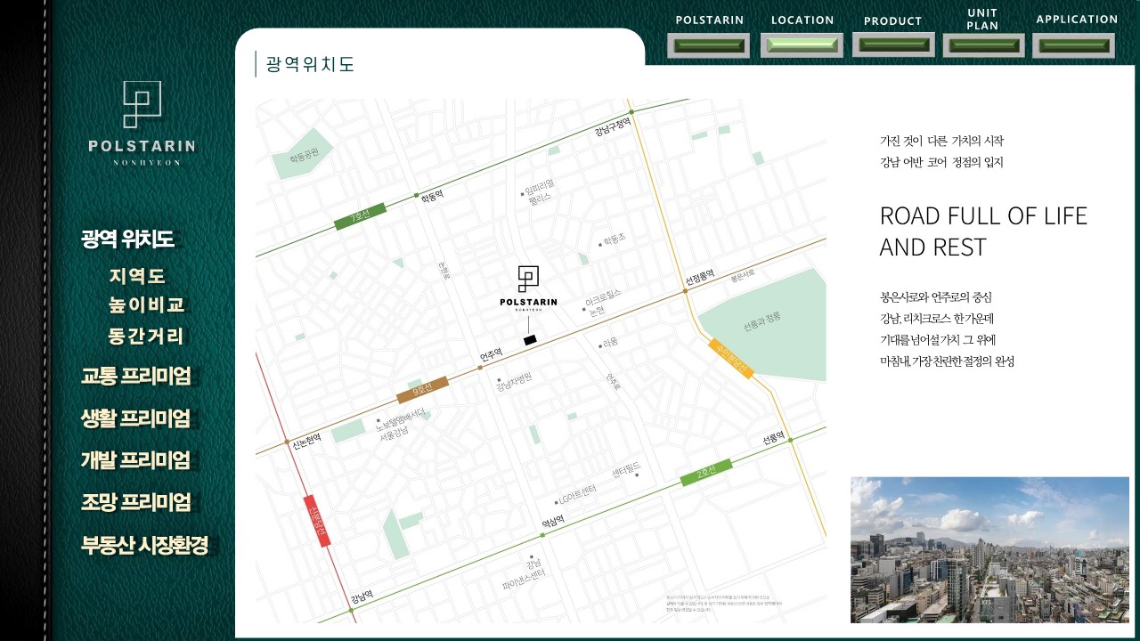Screen dimensions: 1140x641
Task: Expand 교통 프리미엄 sidebar section
Action: point(135,376)
